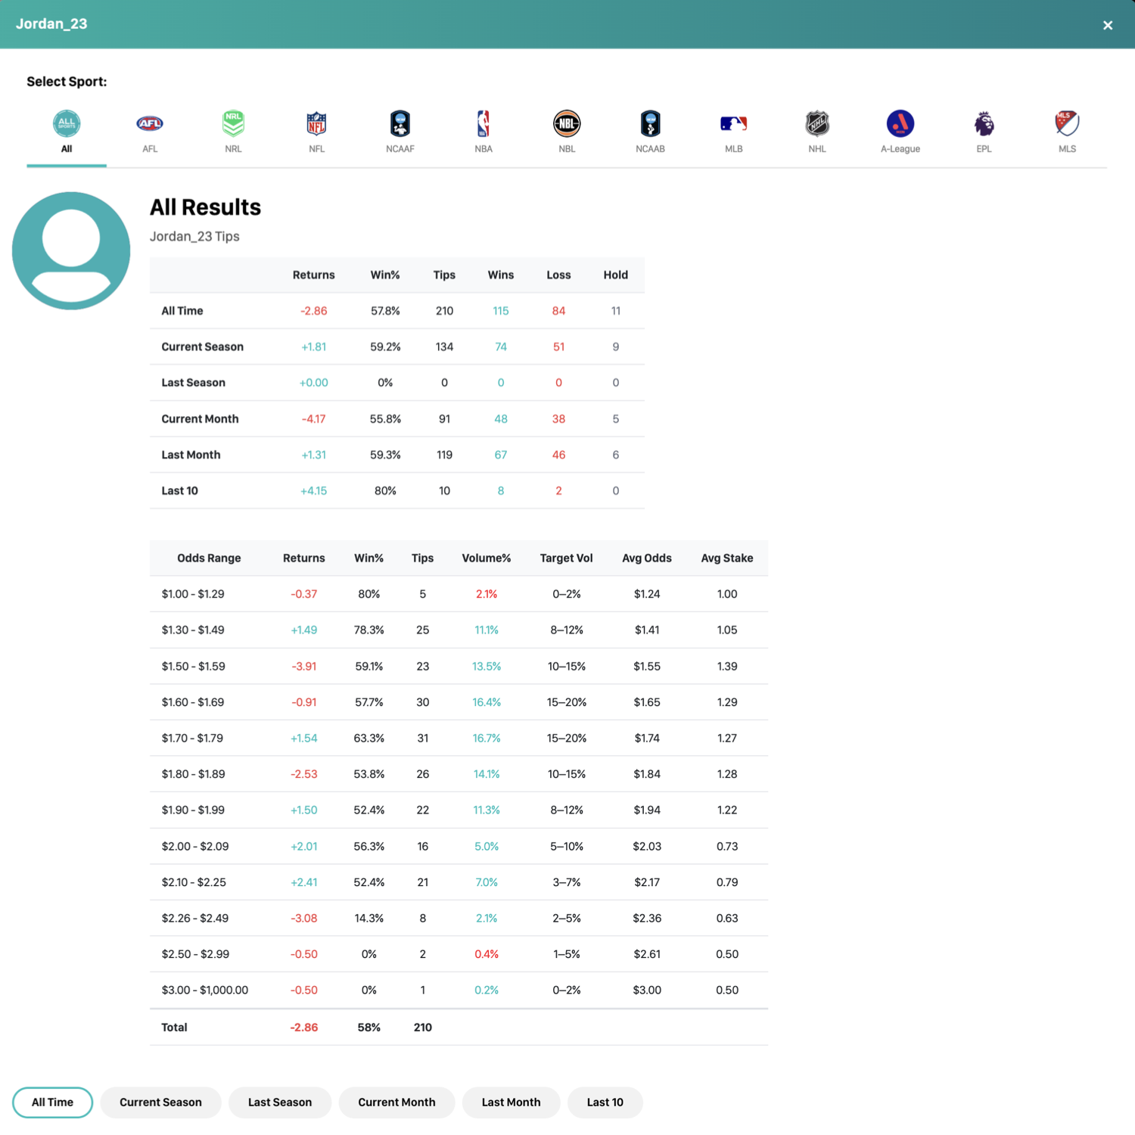Click the 78.3% win rate value
1135x1135 pixels.
[369, 630]
